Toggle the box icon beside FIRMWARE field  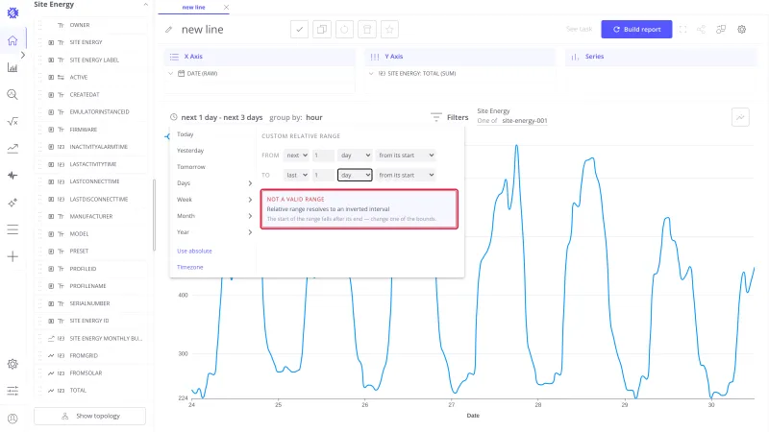pyautogui.click(x=51, y=130)
